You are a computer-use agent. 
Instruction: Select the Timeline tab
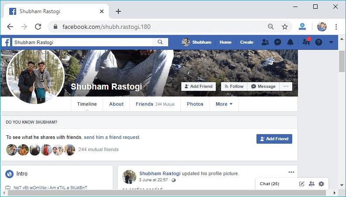[x=87, y=104]
